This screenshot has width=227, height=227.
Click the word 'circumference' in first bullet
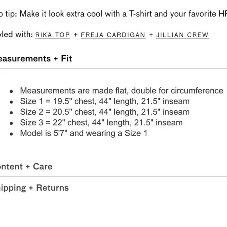[197, 91]
